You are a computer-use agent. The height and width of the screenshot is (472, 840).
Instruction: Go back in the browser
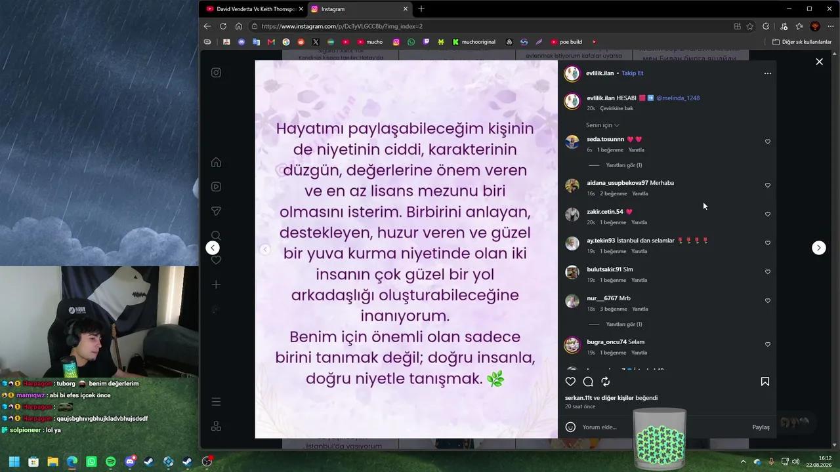[x=207, y=26]
